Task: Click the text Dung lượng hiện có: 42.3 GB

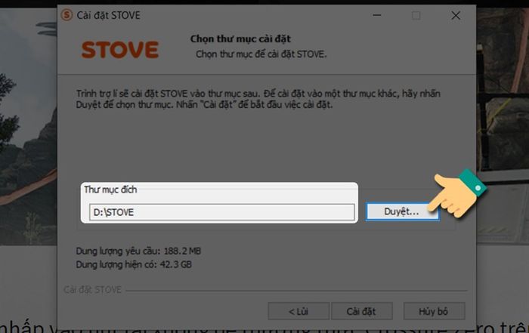Action: [134, 264]
